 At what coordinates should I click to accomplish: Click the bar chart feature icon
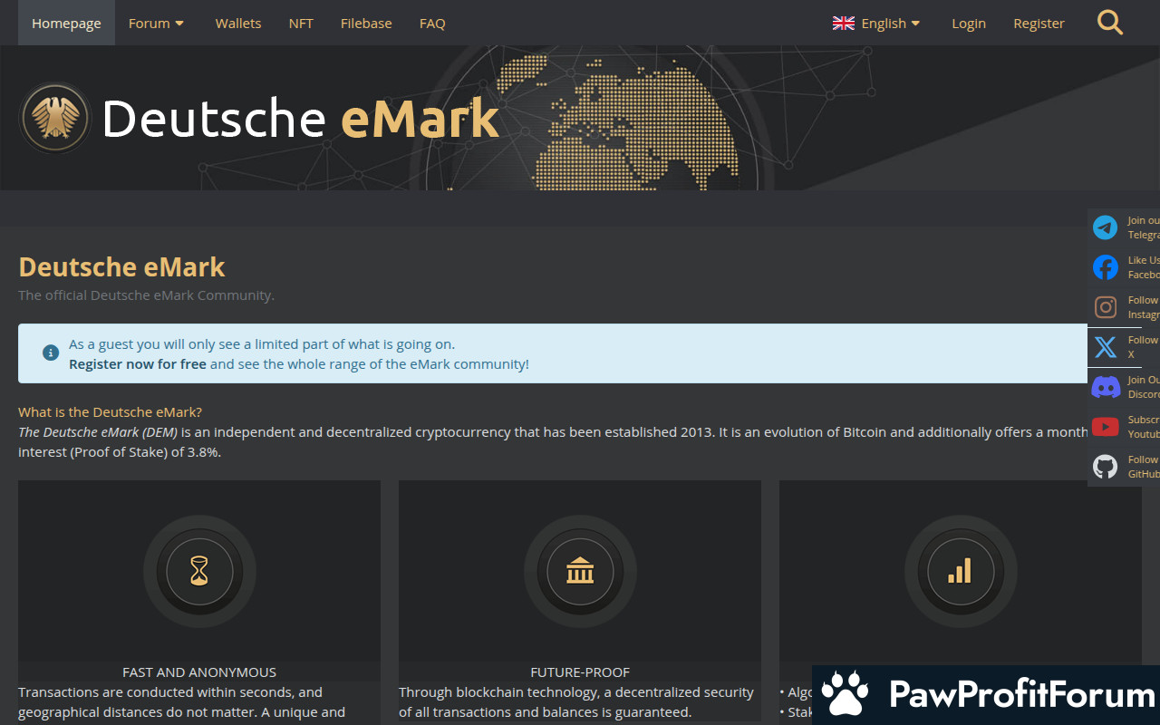[x=960, y=571]
